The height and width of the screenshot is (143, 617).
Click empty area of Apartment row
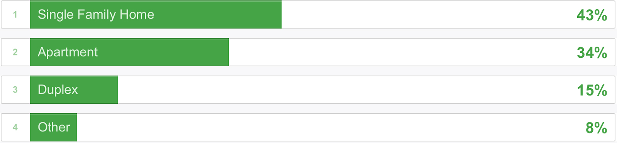(x=401, y=52)
